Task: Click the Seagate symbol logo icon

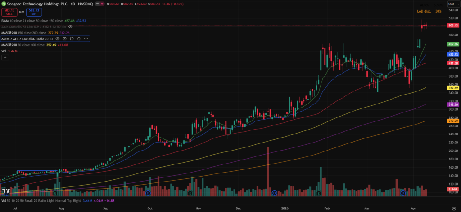Action: click(4, 4)
